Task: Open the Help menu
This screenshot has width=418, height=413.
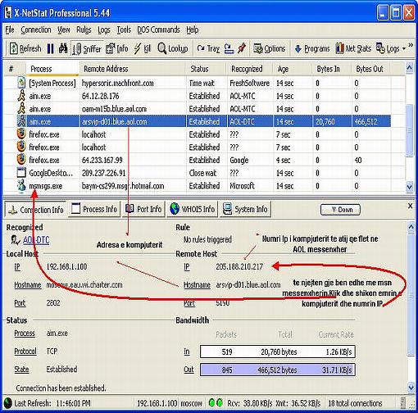Action: point(193,29)
